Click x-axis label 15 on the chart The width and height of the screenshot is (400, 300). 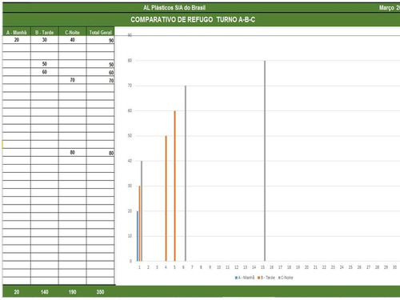(x=262, y=267)
